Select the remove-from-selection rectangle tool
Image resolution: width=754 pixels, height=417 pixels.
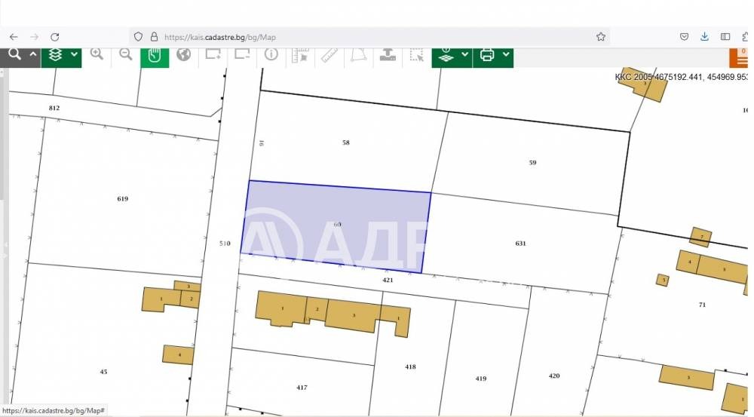pos(242,54)
